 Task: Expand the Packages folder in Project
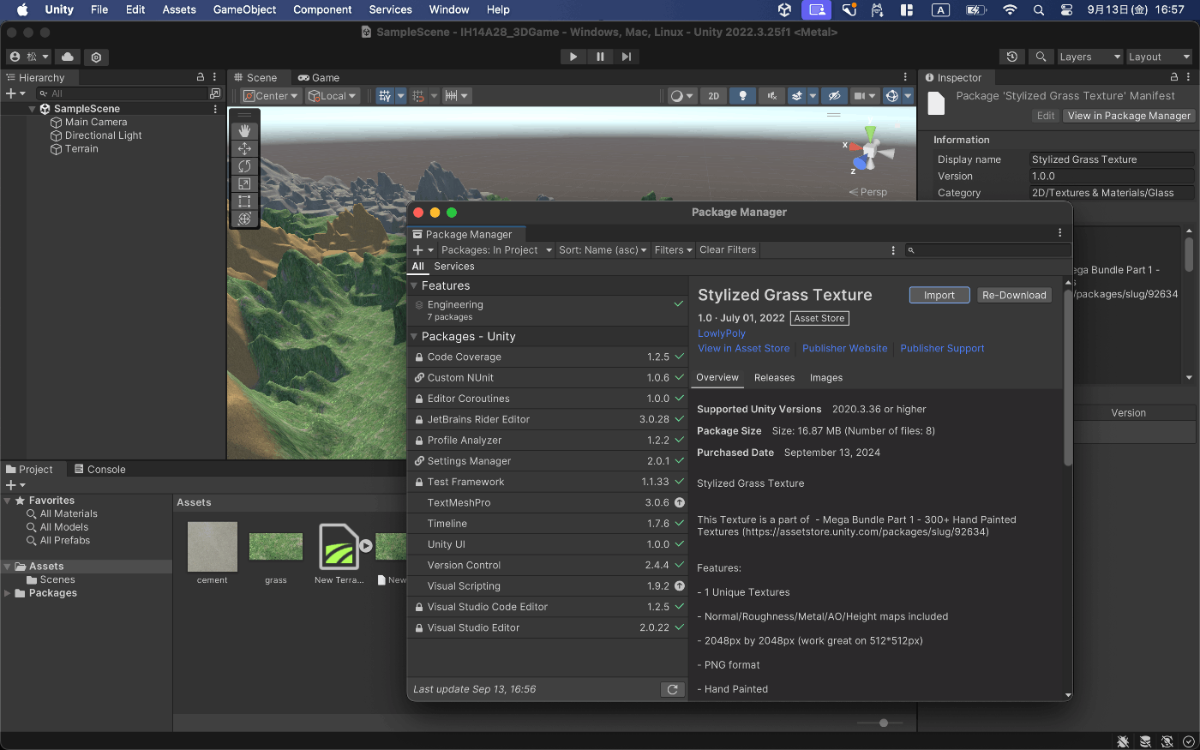pos(8,593)
